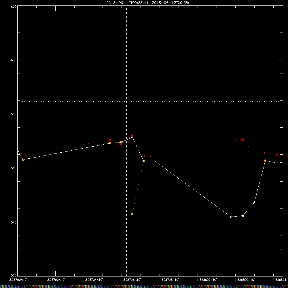This screenshot has width=288, height=288.
Task: Click the 1.528794×10⁹ x-axis label
Action: click(x=93, y=280)
